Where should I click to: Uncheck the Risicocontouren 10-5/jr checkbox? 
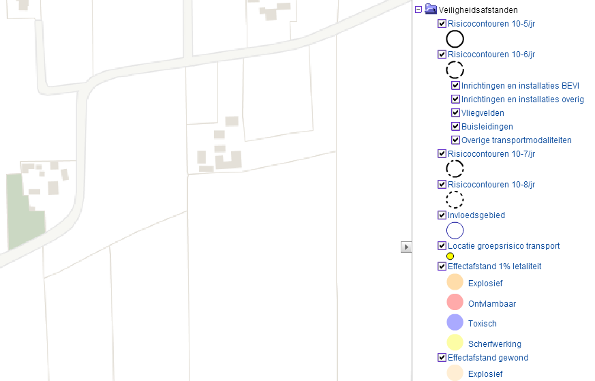pyautogui.click(x=442, y=24)
